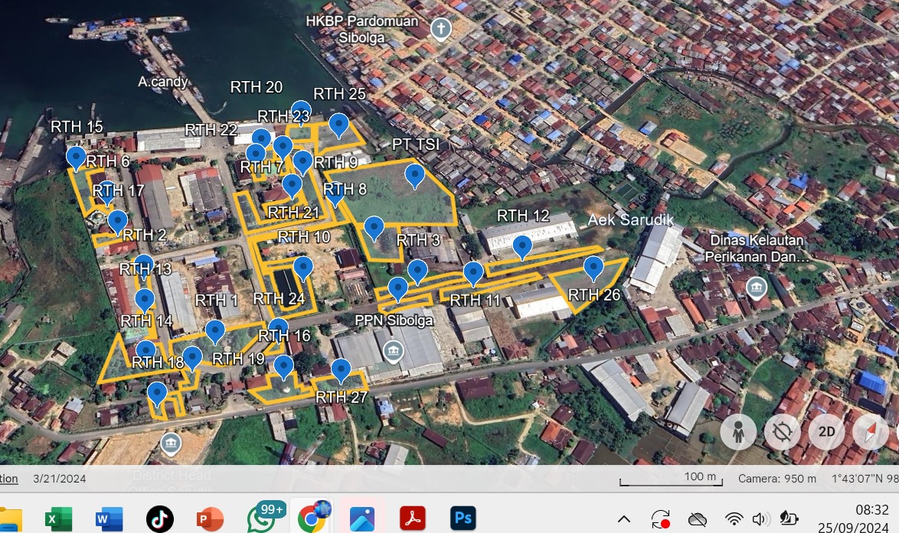The height and width of the screenshot is (533, 899).
Task: Open Excel from the taskbar
Action: 58,518
